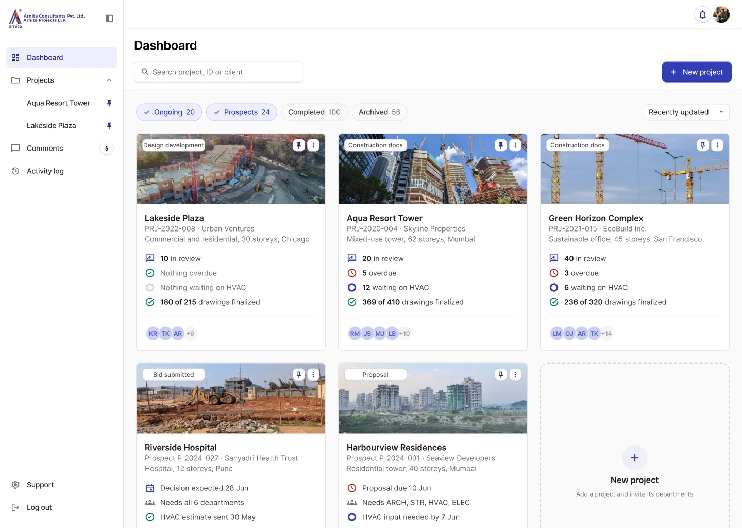Open notifications bell
742x528 pixels.
(x=702, y=14)
